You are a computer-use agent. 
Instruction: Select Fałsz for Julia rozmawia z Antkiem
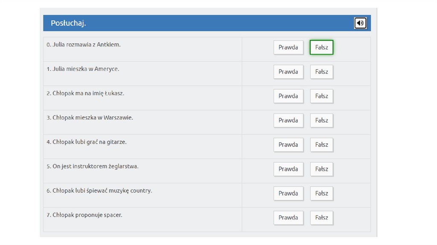[x=321, y=47]
